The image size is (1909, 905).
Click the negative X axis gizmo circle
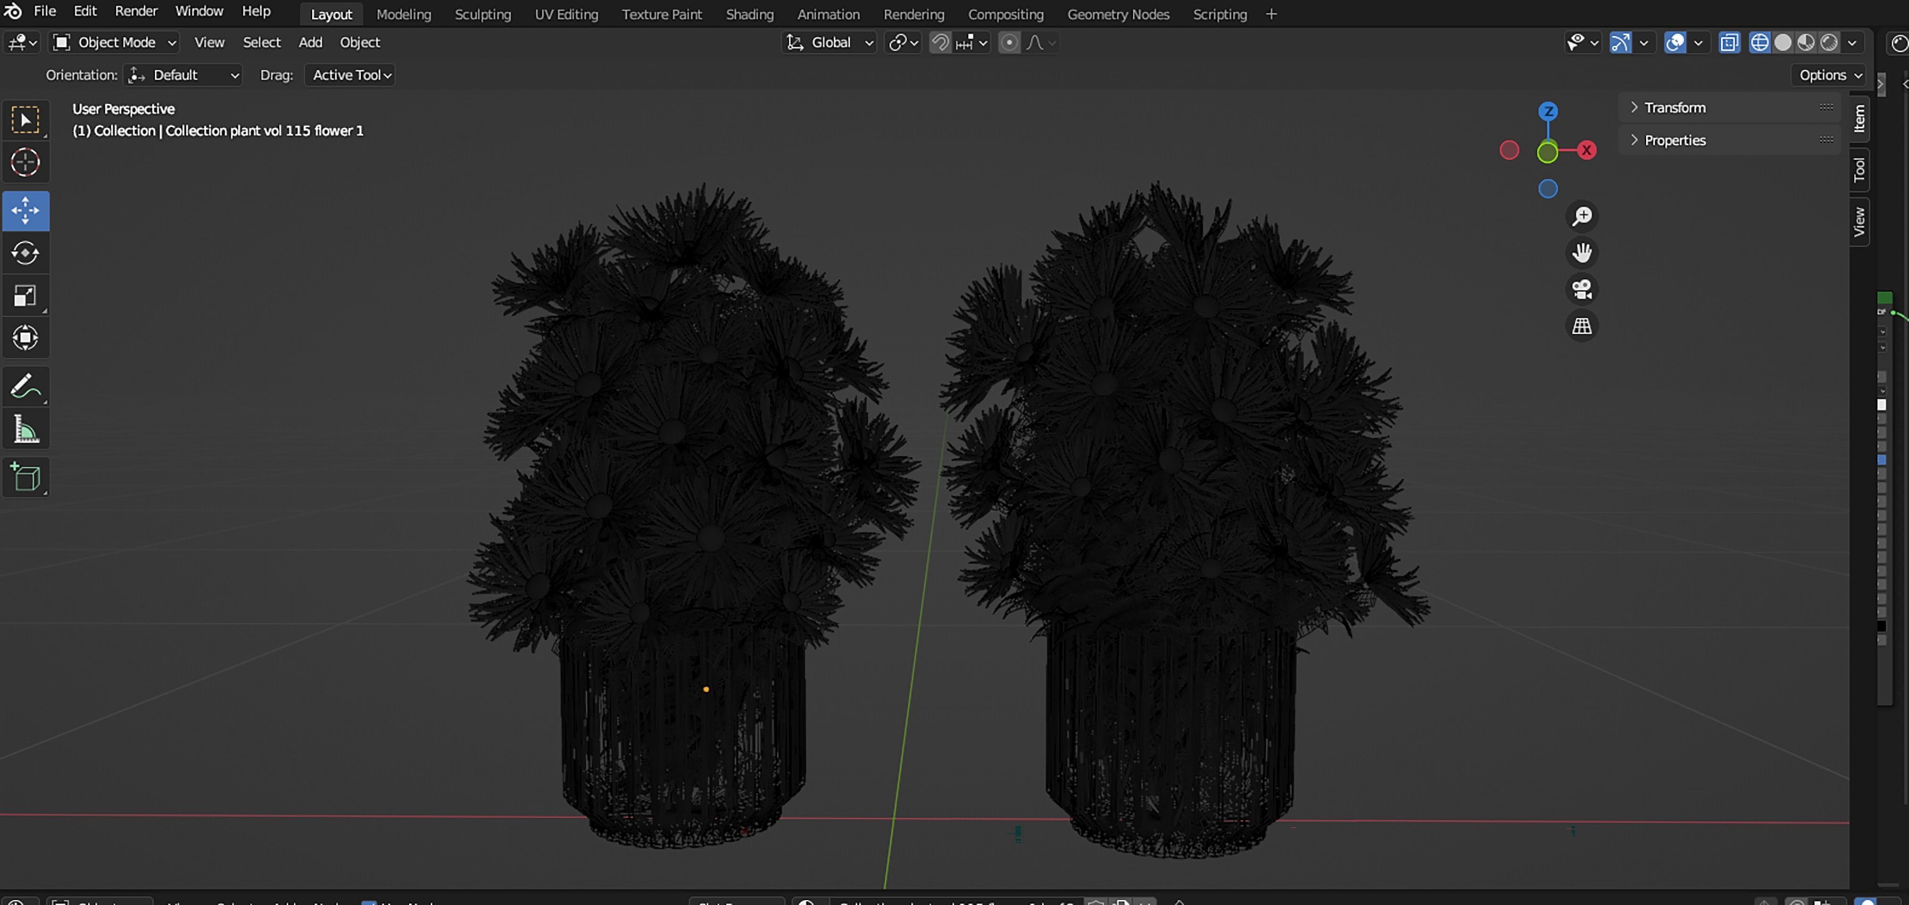tap(1509, 150)
